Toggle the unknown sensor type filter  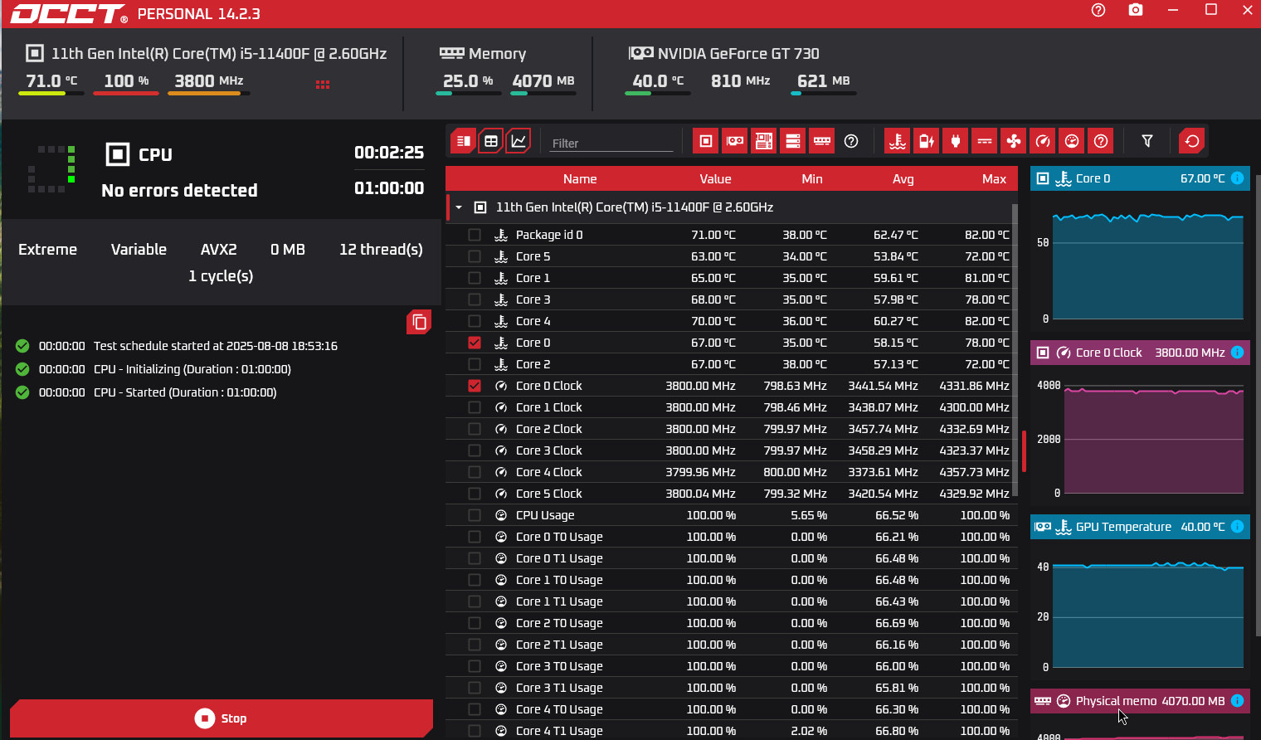(x=1101, y=141)
